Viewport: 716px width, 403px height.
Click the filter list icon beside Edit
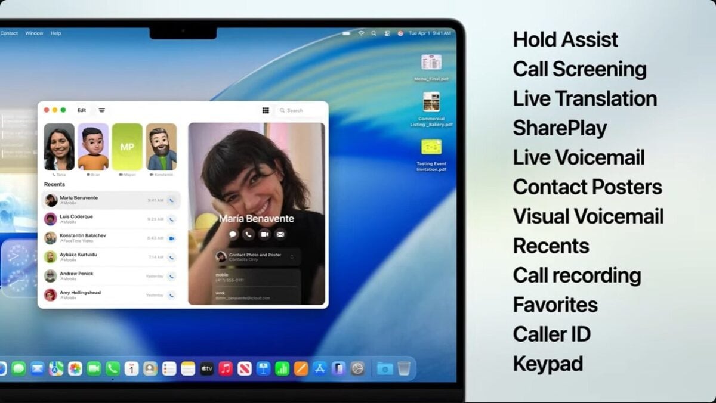[101, 110]
